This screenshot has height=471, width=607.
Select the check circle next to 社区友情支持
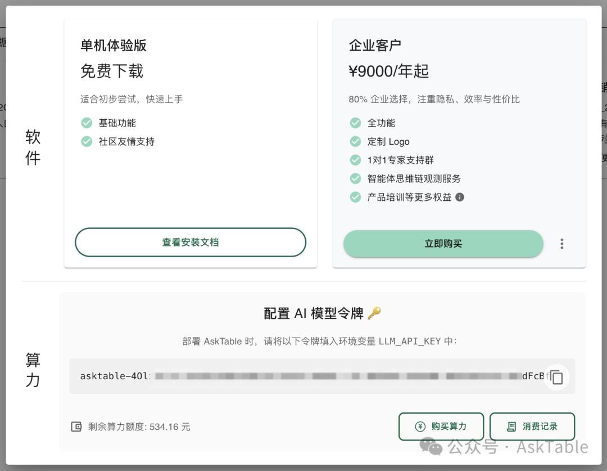[87, 141]
